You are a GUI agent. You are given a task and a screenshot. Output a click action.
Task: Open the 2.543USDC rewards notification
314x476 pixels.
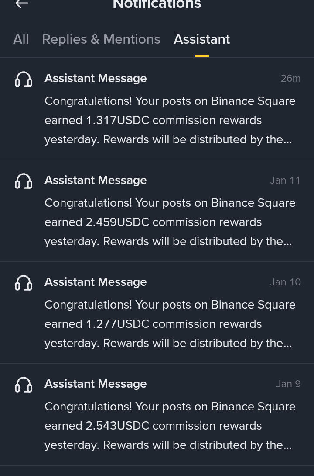(157, 414)
